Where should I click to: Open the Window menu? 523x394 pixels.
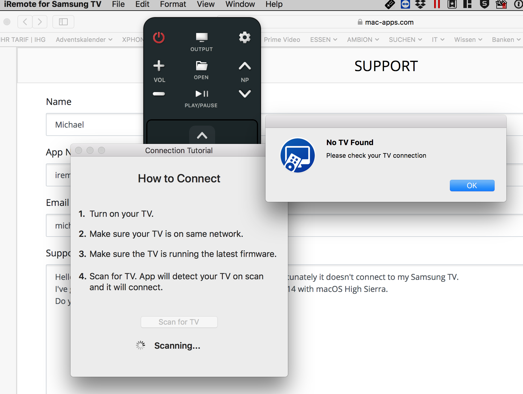pos(240,4)
